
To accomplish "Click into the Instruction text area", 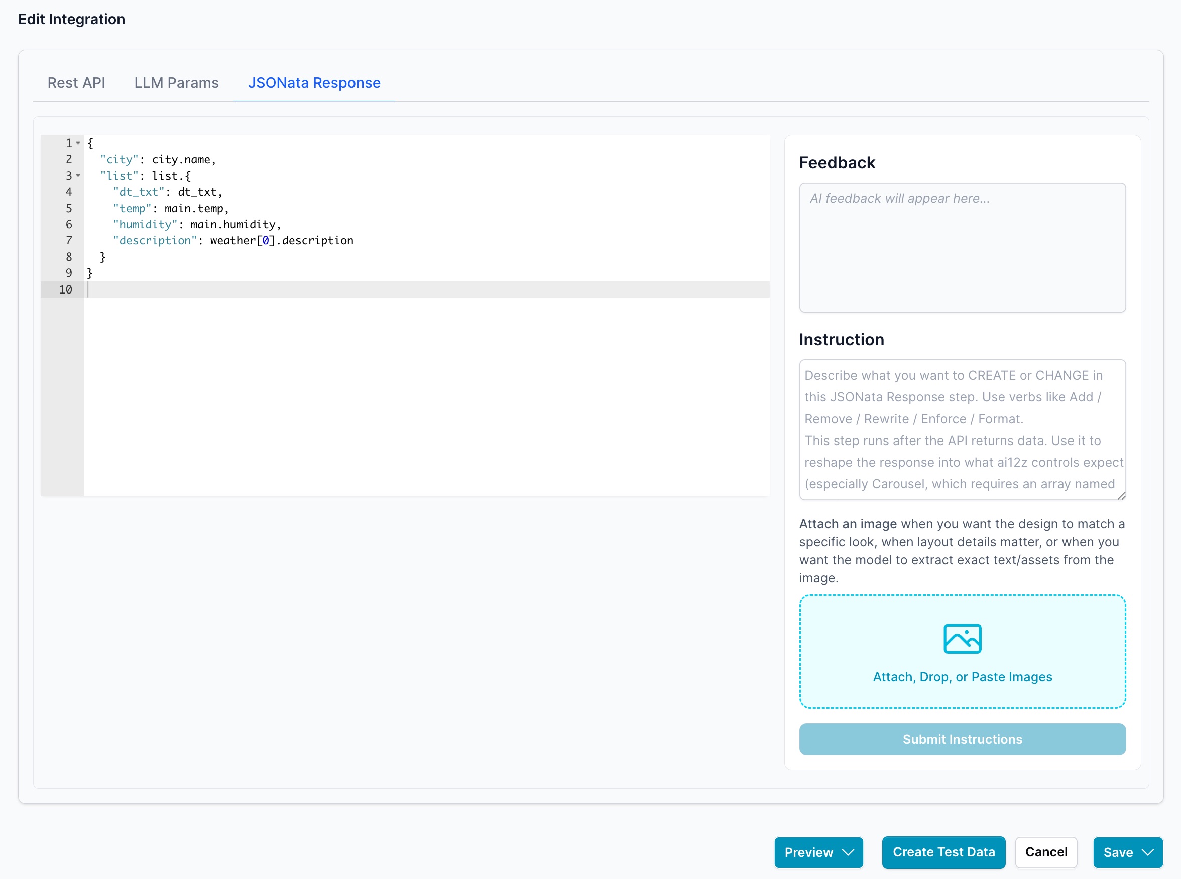I will 962,429.
